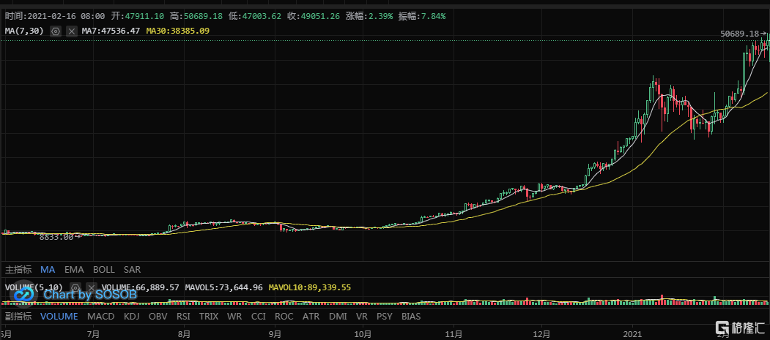770x340 pixels.
Task: Choose the MA main indicator tab
Action: click(48, 269)
